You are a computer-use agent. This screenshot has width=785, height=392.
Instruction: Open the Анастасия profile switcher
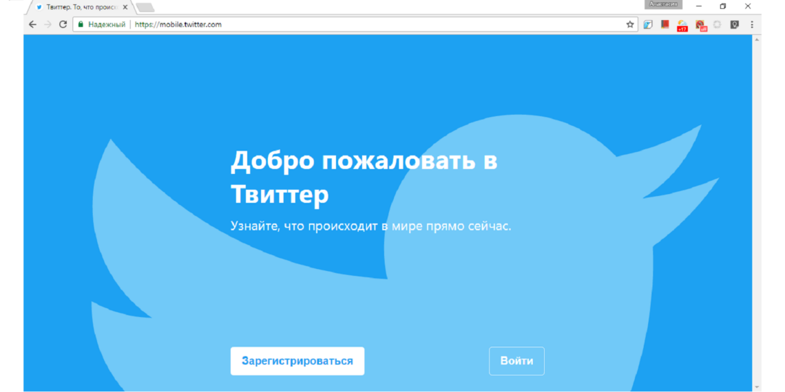point(663,5)
